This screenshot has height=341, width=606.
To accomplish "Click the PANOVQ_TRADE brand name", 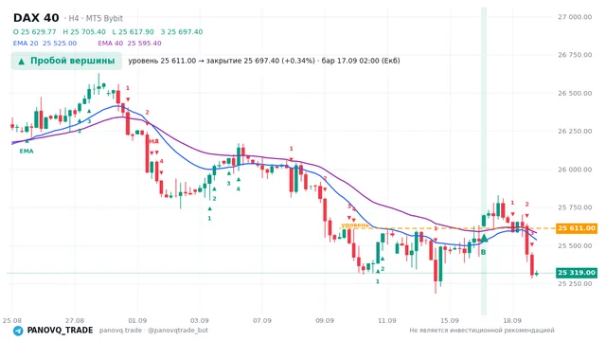I will pyautogui.click(x=60, y=331).
